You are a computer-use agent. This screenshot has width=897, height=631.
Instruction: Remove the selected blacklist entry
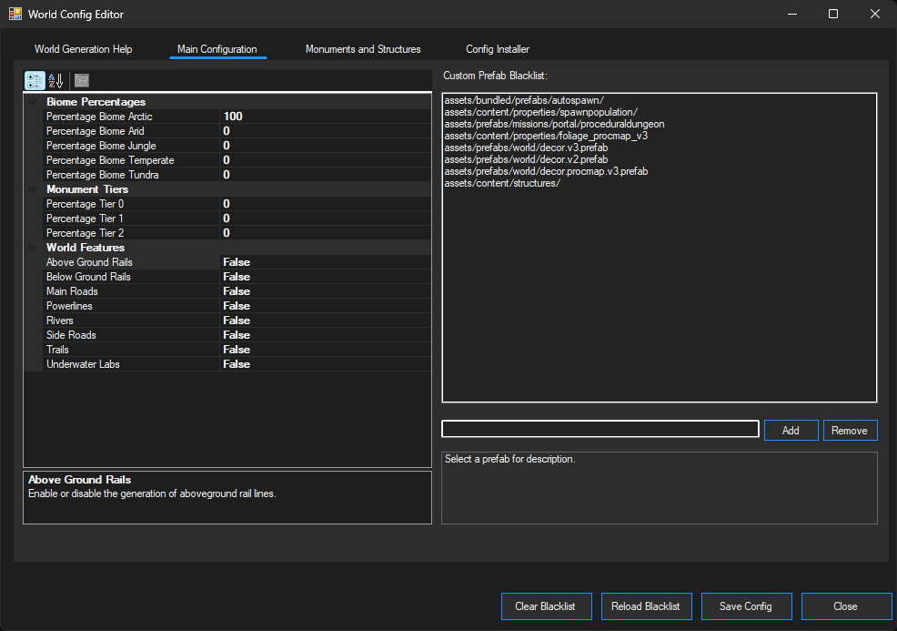[x=850, y=428]
